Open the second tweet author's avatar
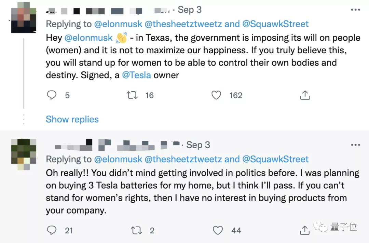 24,154
